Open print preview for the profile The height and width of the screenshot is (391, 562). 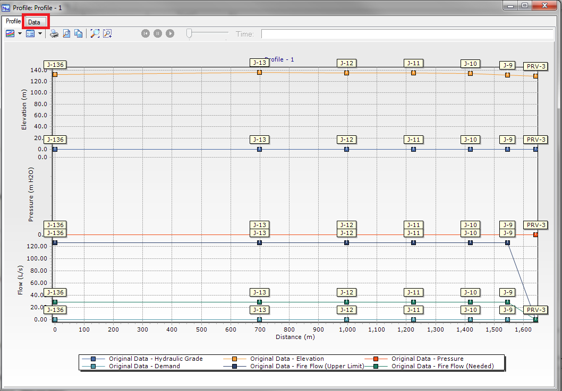tap(66, 34)
